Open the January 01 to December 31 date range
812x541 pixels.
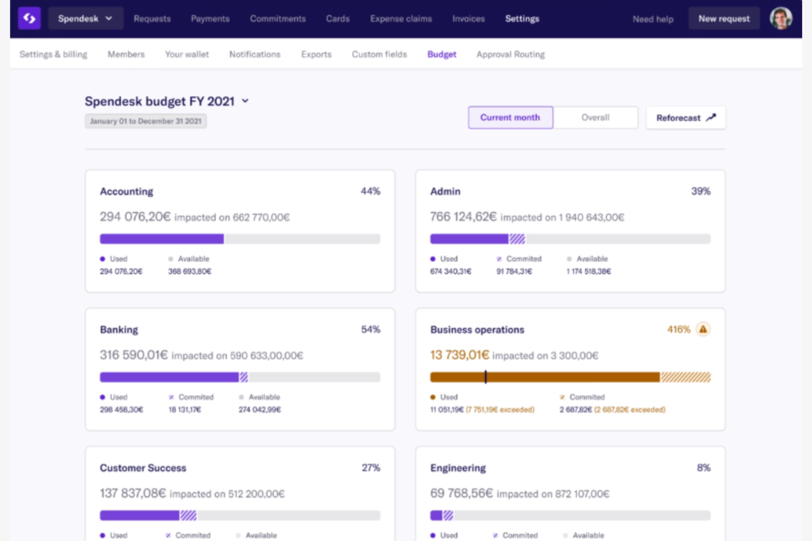tap(145, 121)
